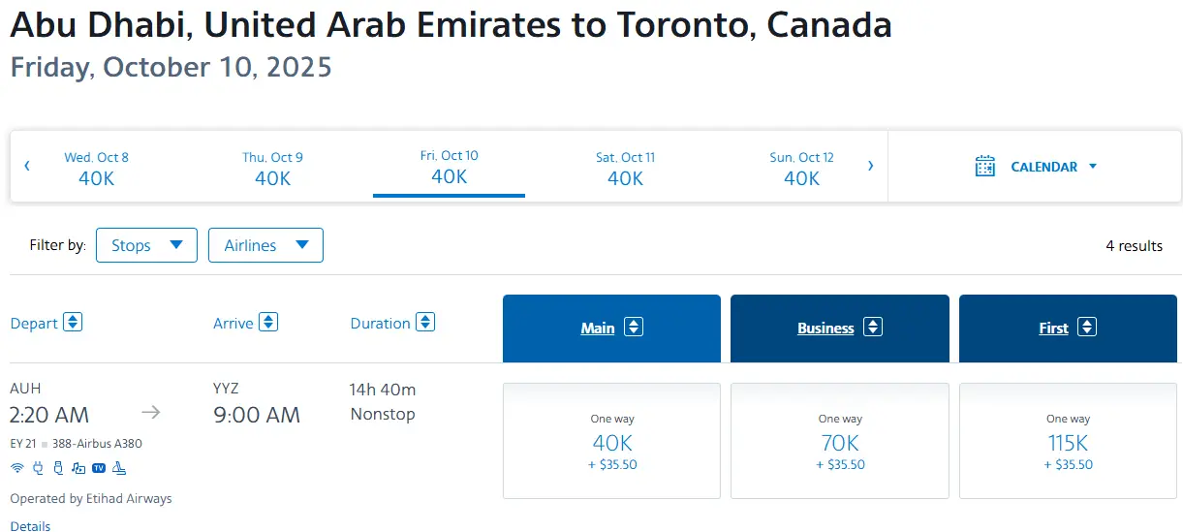Click the calendar icon
Screen dimensions: 1183x532
[x=985, y=166]
